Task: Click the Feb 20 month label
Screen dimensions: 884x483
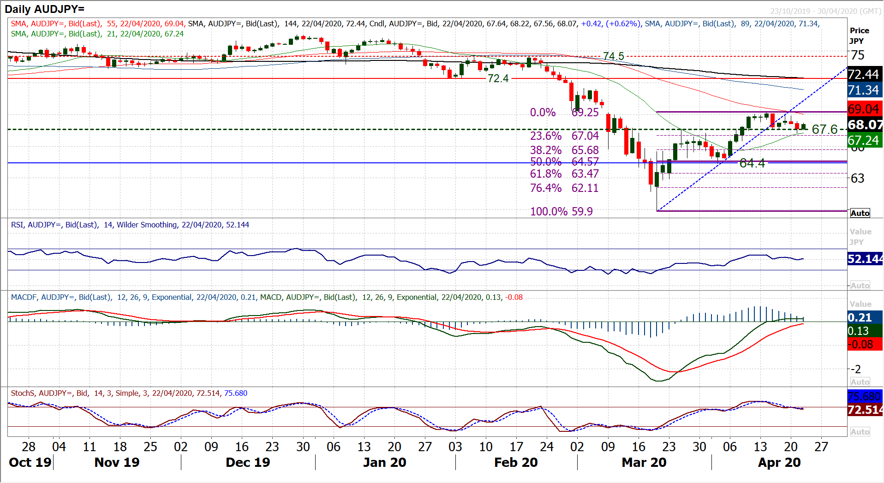Action: click(x=516, y=462)
